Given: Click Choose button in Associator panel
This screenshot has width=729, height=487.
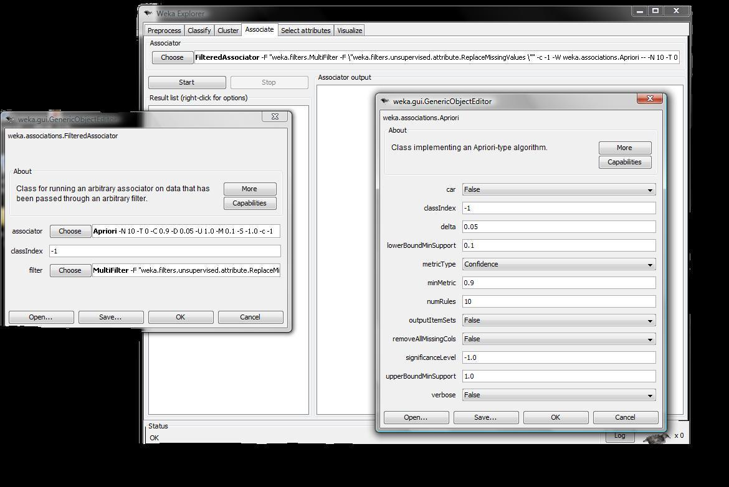Looking at the screenshot, I should (172, 57).
